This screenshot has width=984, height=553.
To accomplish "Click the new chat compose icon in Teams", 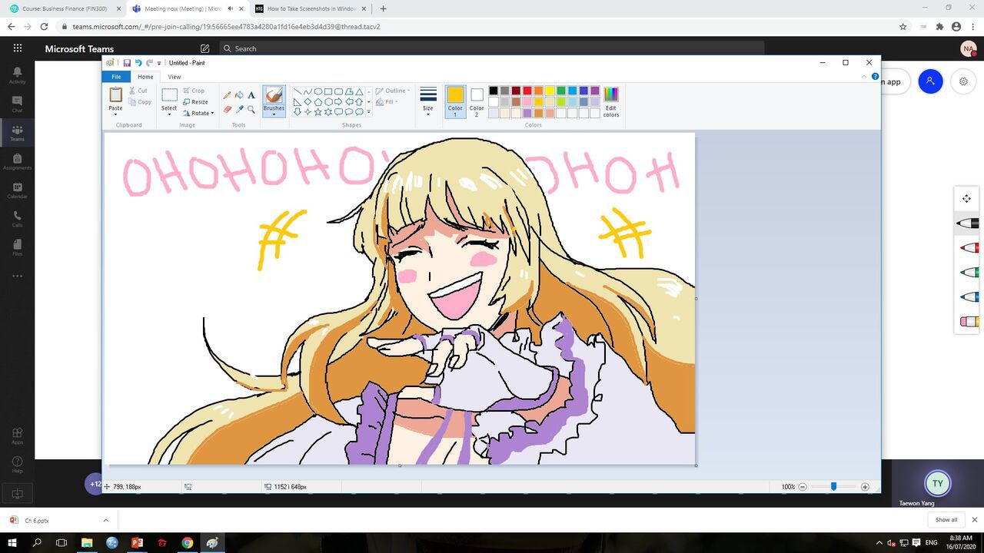I will 204,48.
